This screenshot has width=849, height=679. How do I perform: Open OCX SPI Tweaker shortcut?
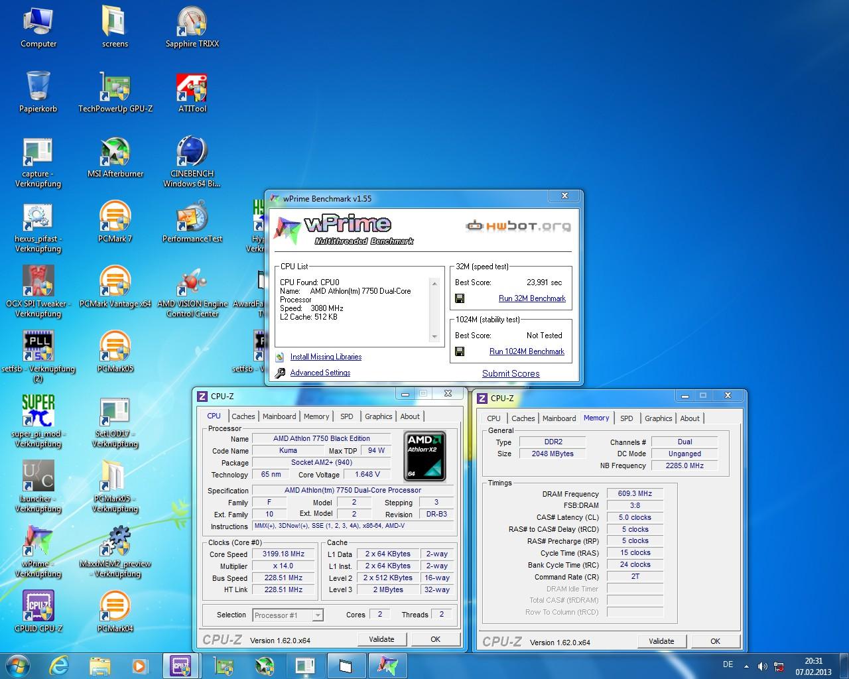38,292
